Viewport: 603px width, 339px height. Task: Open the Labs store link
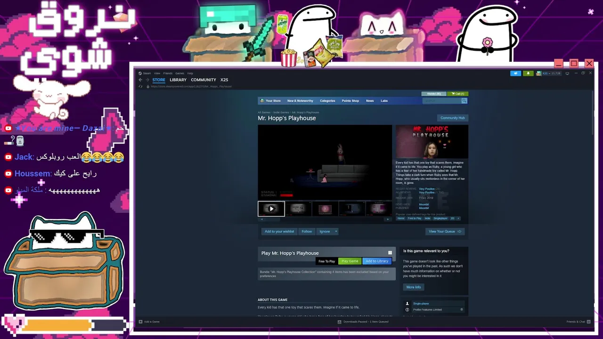[x=384, y=101]
